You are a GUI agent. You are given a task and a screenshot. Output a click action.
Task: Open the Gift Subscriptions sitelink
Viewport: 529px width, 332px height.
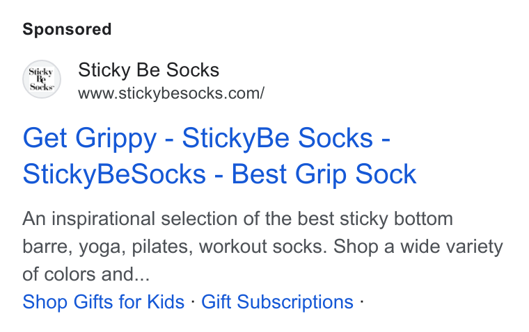(x=277, y=301)
